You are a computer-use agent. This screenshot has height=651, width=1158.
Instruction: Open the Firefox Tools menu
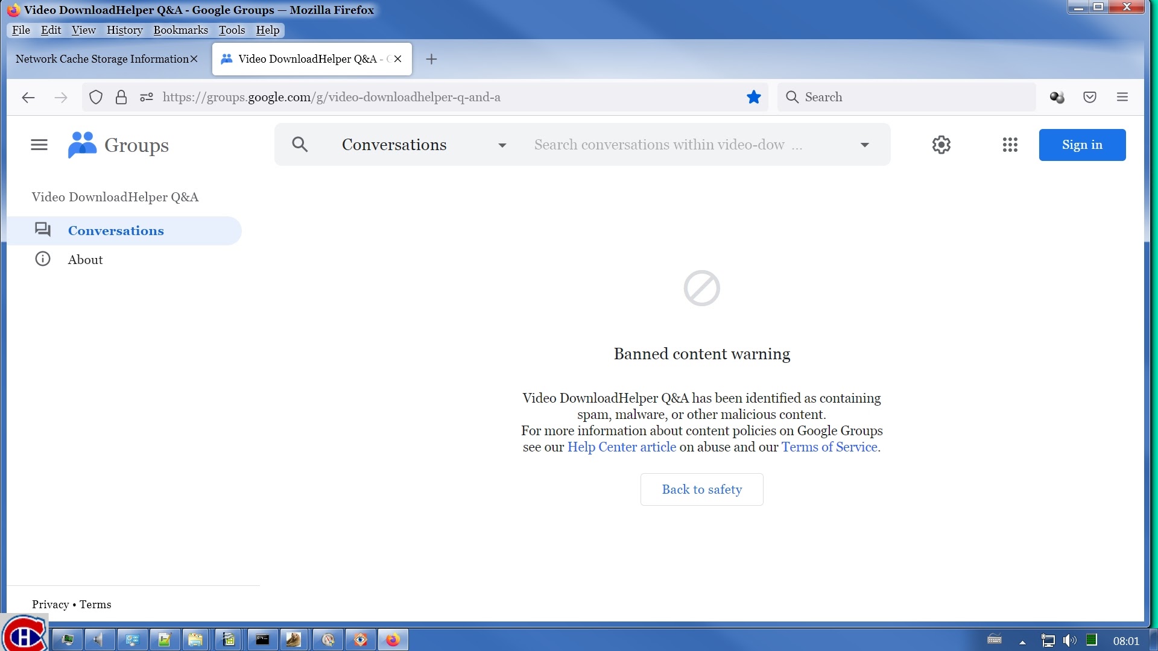coord(232,30)
